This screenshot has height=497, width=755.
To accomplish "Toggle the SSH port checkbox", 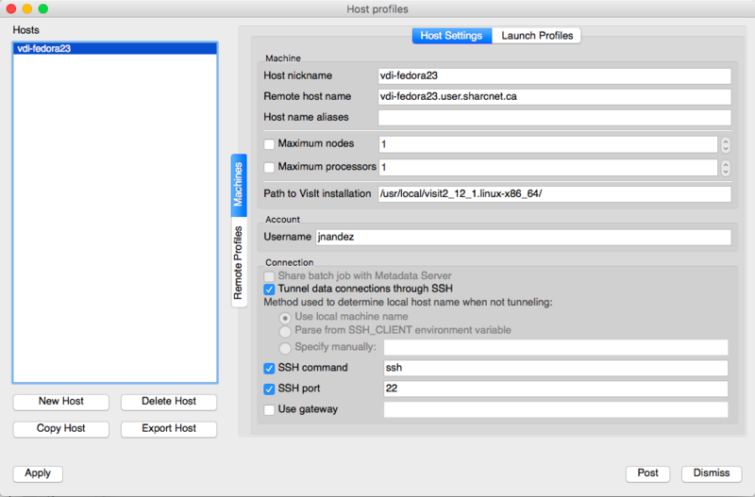I will [x=270, y=389].
